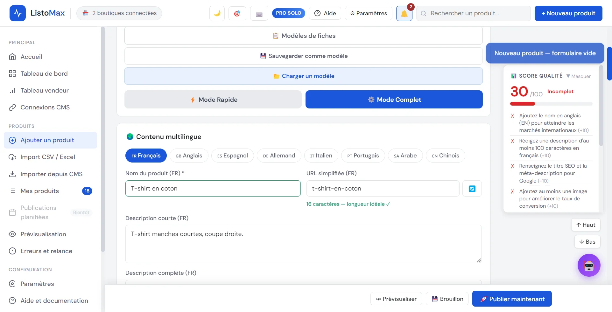Select the Chinois language tab
Image resolution: width=612 pixels, height=312 pixels.
(445, 156)
